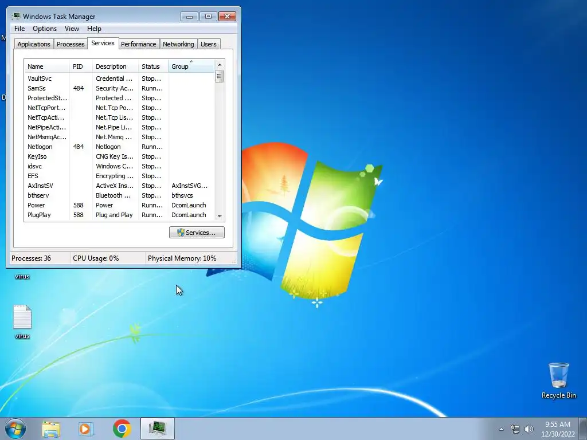Click the AxInstSVG... group cell
Image resolution: width=587 pixels, height=440 pixels.
(x=189, y=186)
